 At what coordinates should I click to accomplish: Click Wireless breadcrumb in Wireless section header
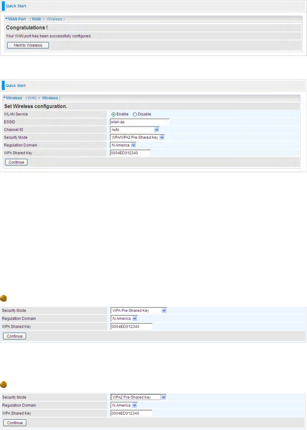tap(50, 98)
